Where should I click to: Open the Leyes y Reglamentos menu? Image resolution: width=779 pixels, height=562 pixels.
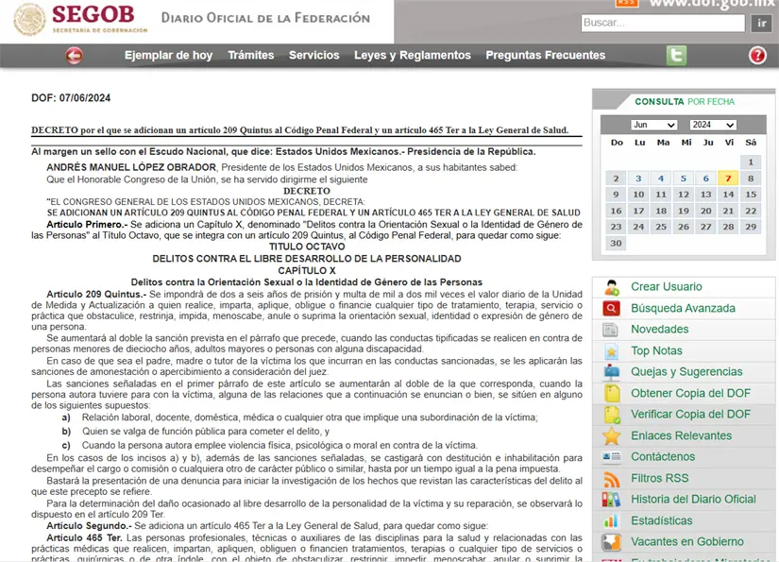[412, 56]
